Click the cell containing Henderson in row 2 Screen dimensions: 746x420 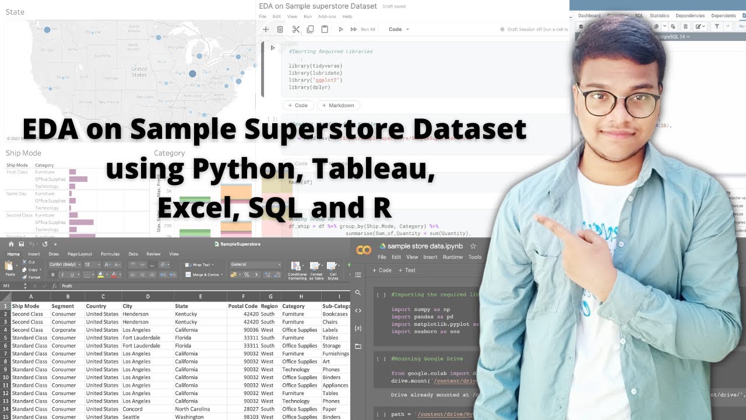click(x=147, y=314)
